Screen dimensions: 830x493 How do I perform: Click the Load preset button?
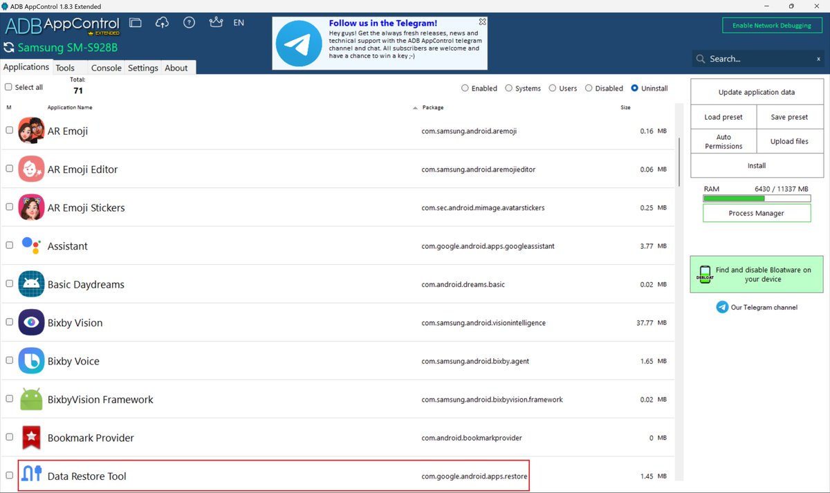[723, 117]
